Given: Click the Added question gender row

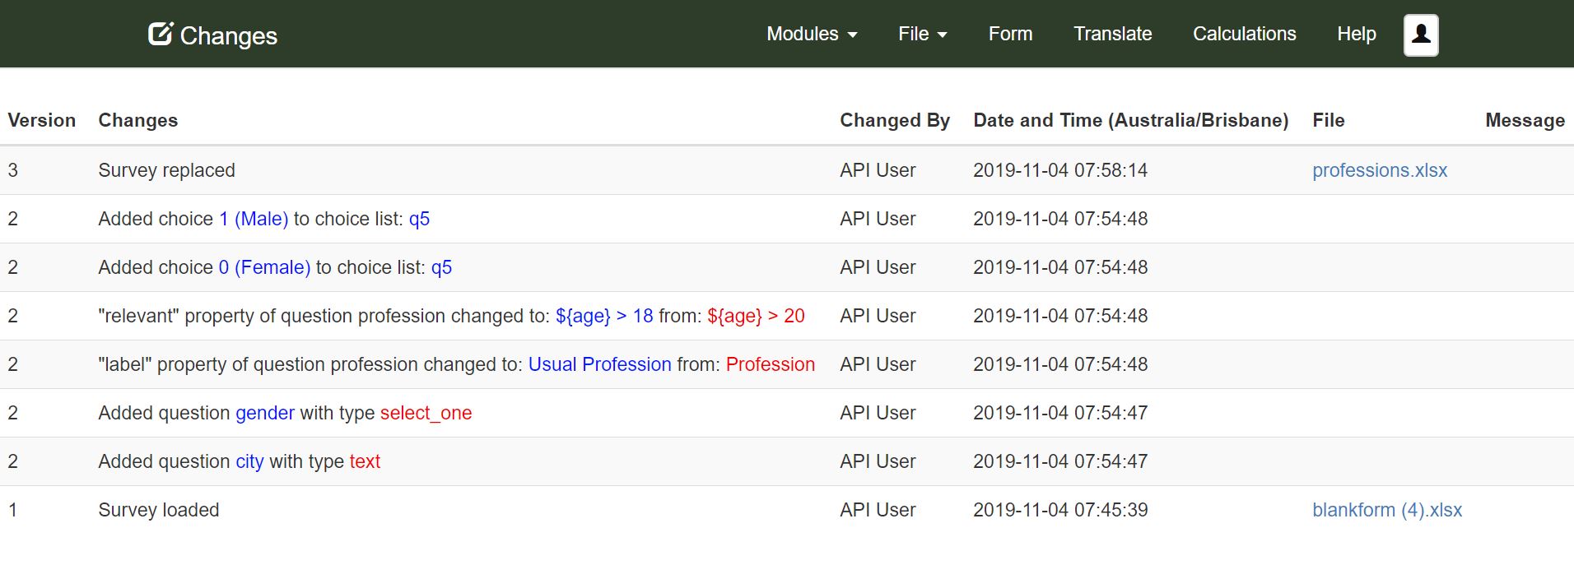Looking at the screenshot, I should (284, 413).
